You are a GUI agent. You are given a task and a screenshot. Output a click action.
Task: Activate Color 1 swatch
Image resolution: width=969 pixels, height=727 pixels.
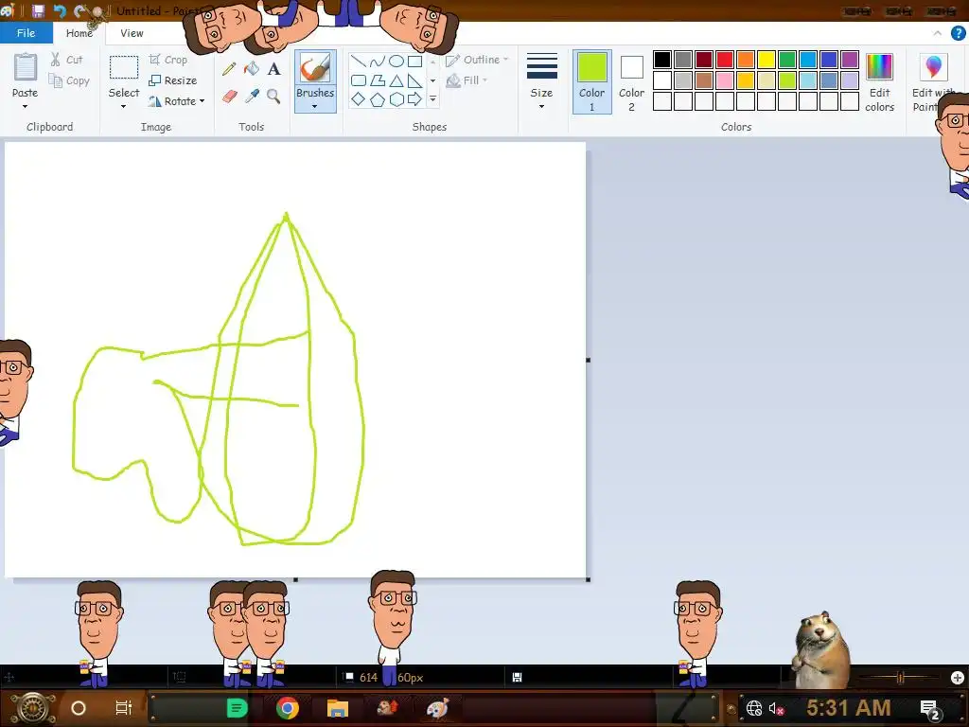[x=591, y=81]
